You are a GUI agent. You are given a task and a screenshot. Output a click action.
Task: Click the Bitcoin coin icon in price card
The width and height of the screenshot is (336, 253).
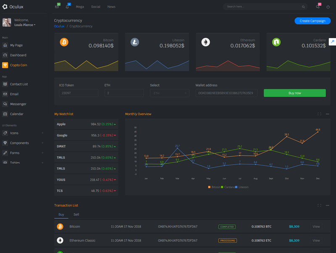click(64, 42)
